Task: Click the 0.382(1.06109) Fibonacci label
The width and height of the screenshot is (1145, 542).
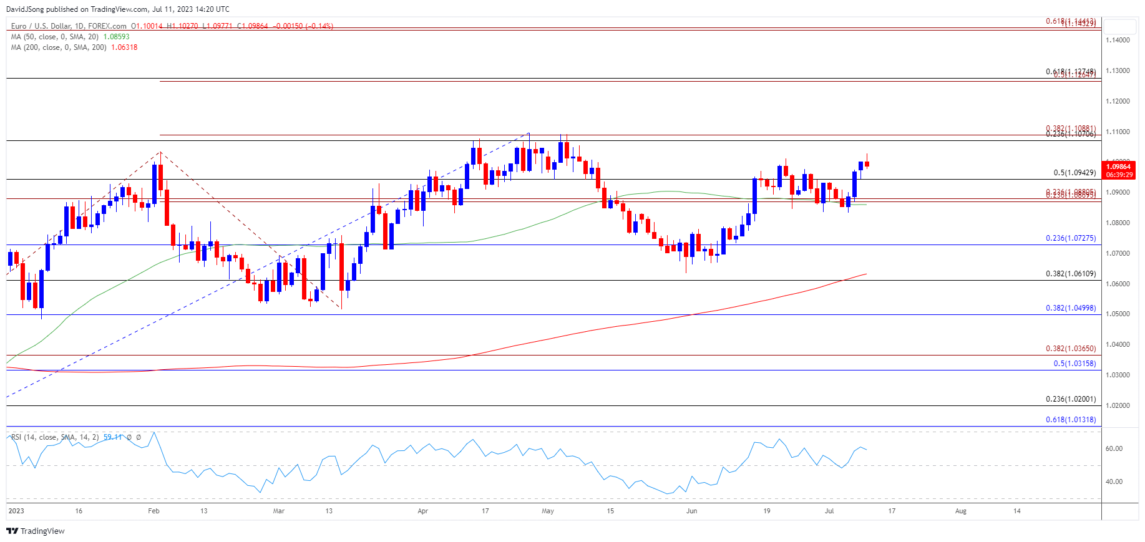Action: 1071,274
